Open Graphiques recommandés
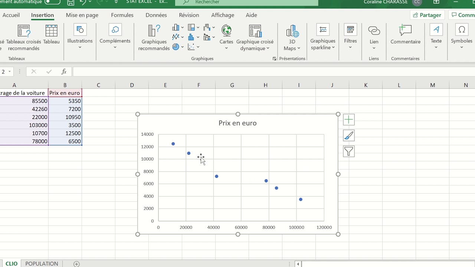 [154, 38]
